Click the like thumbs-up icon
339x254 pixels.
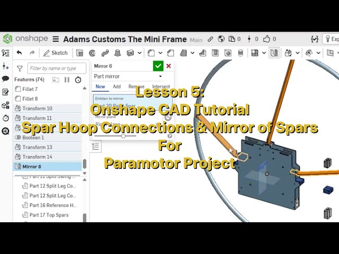coord(266,39)
